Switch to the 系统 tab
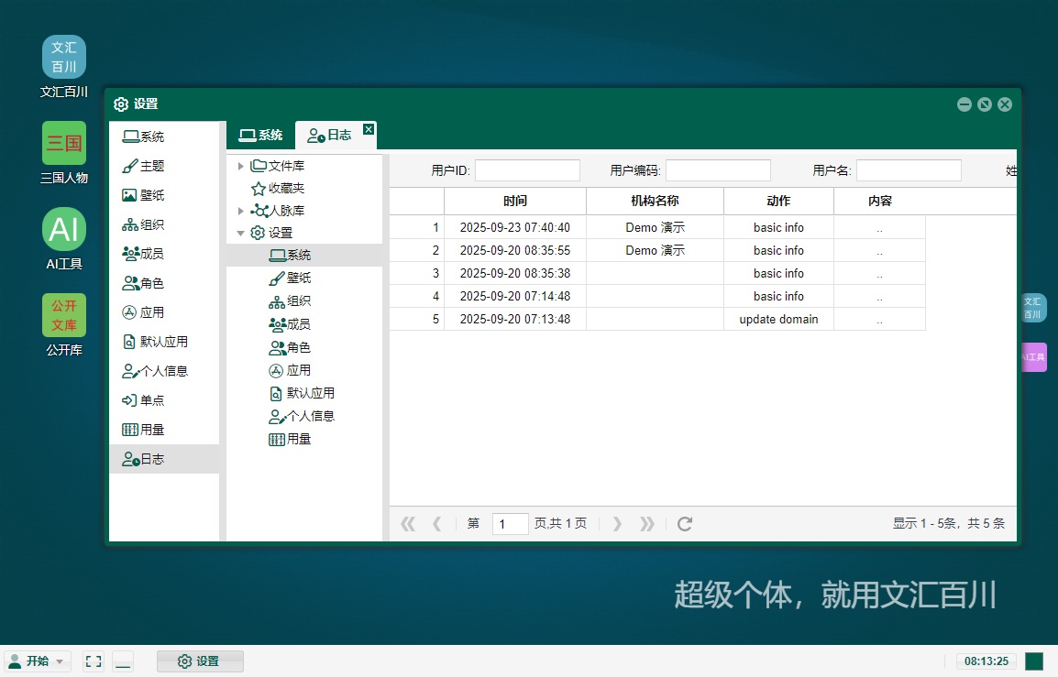1058x677 pixels. click(x=260, y=136)
